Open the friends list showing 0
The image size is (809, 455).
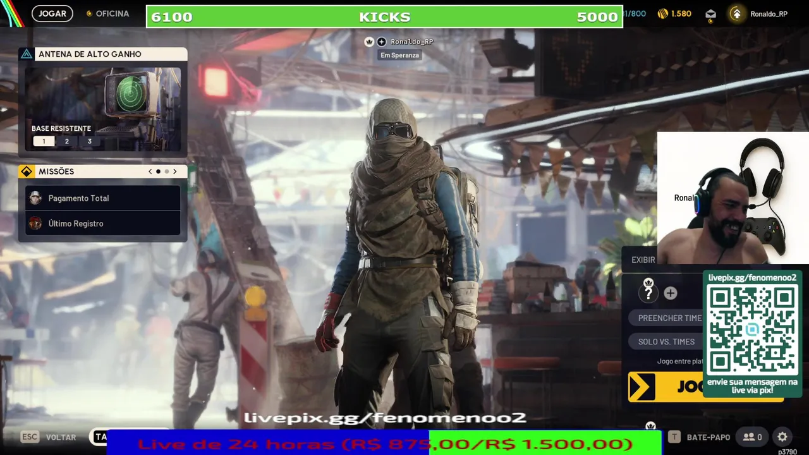(x=752, y=437)
